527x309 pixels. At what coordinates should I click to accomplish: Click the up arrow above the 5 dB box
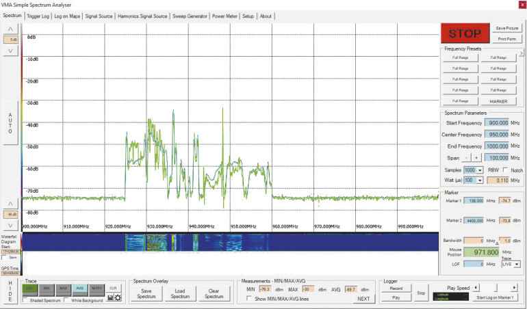pyautogui.click(x=10, y=29)
